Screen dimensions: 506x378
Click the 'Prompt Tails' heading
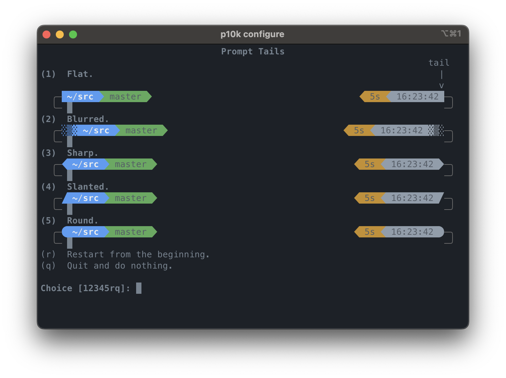coord(253,51)
